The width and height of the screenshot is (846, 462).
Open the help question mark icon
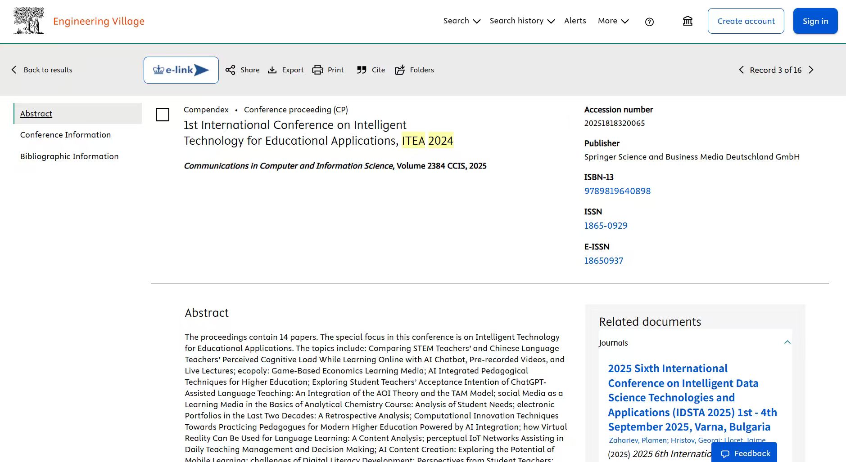(x=649, y=22)
